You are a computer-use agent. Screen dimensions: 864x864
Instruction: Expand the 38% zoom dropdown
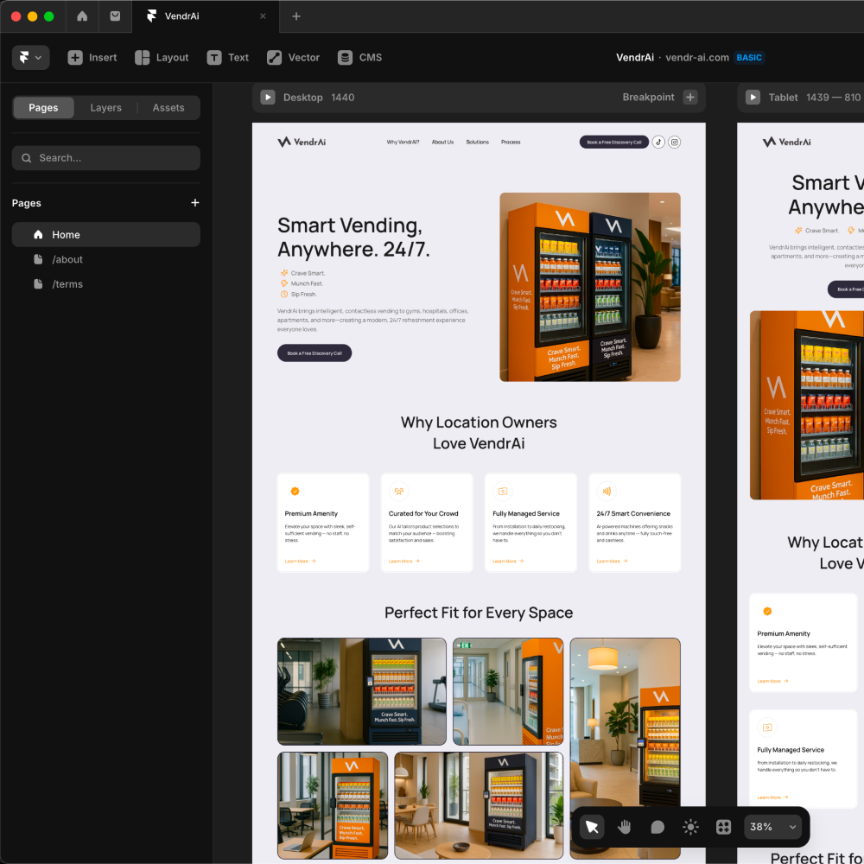tap(772, 827)
